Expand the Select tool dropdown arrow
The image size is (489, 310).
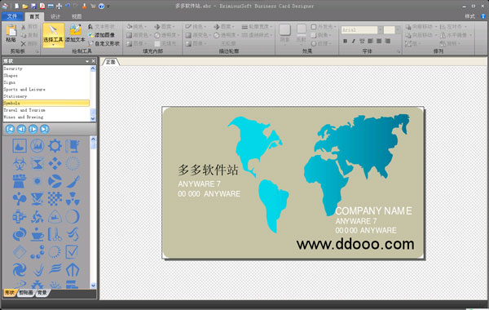tap(53, 45)
